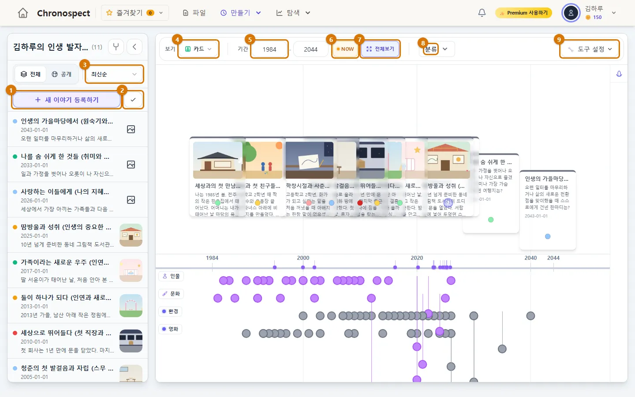The height and width of the screenshot is (397, 635).
Task: Toggle the checkmark selection button
Action: point(133,100)
